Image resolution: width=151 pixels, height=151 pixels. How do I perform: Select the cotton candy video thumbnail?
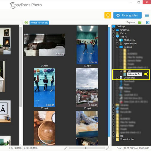pyautogui.click(x=87, y=128)
